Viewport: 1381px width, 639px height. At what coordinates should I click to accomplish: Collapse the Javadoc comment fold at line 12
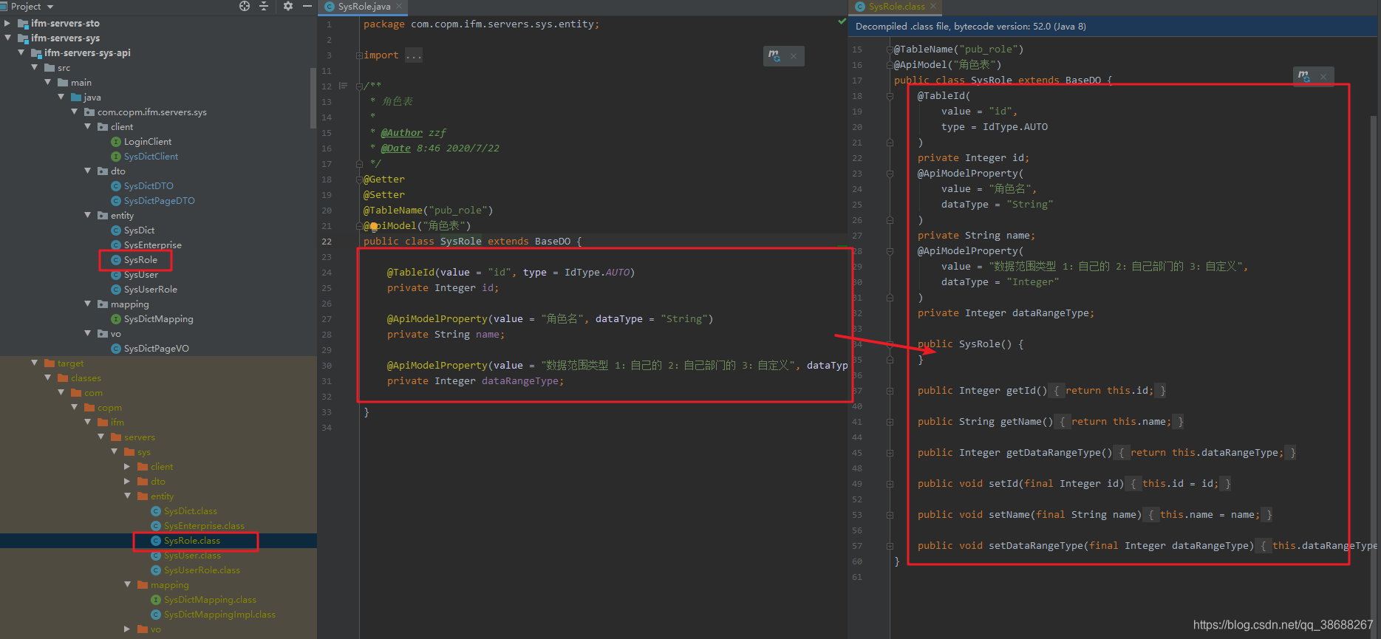359,86
